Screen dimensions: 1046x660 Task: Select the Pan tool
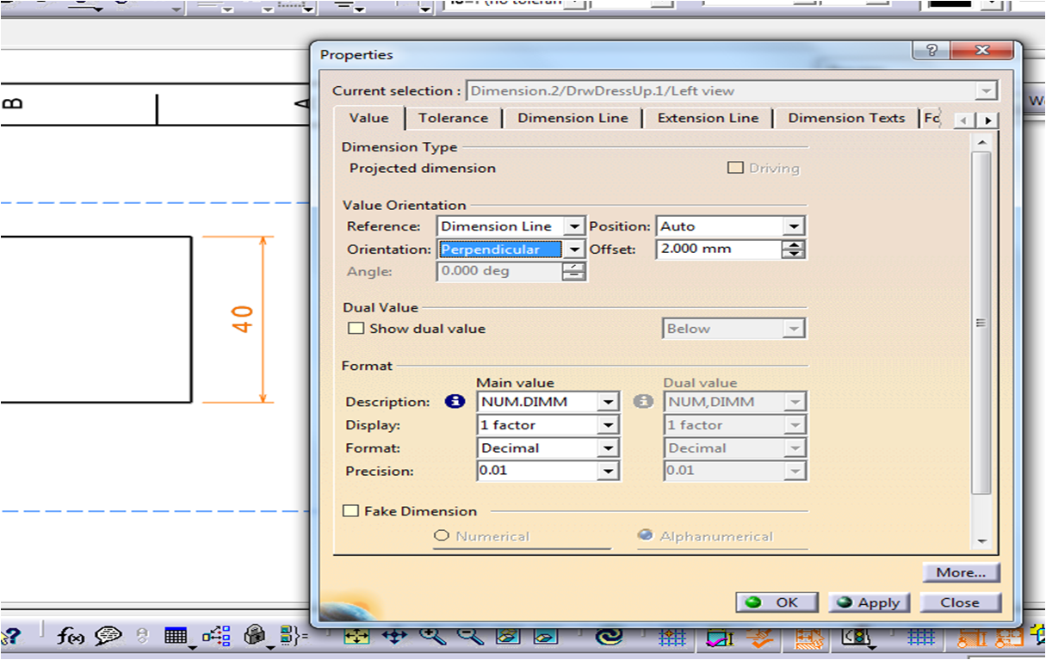coord(394,637)
